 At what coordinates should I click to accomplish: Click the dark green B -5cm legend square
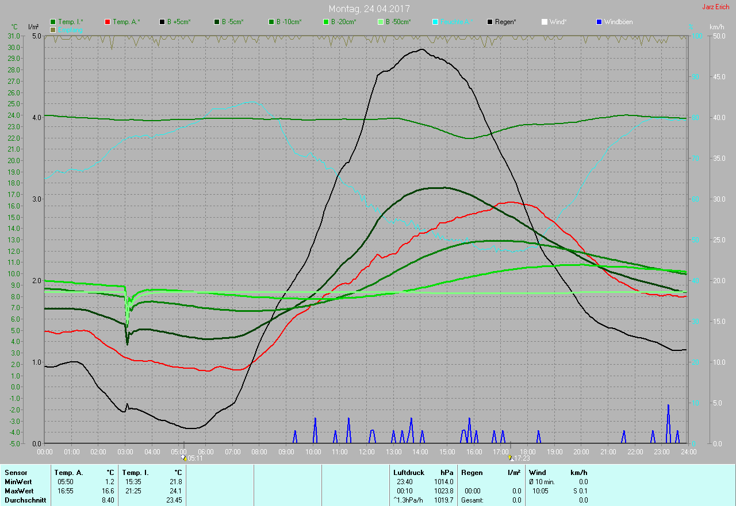point(217,22)
